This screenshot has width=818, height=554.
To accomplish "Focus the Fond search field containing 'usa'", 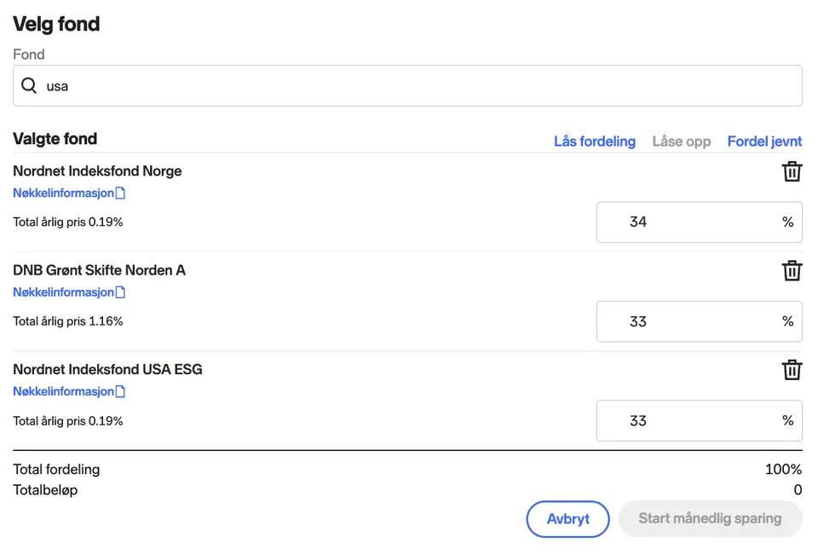I will 407,85.
